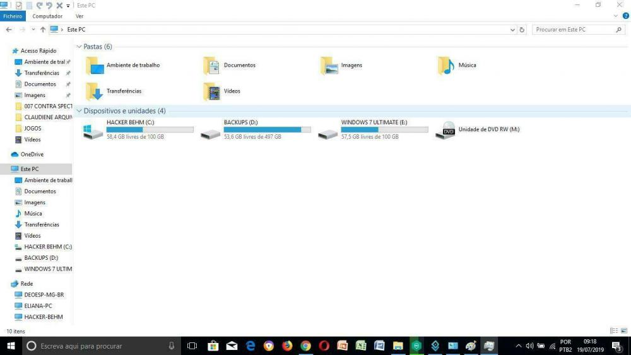Screen dimensions: 631x355
Task: Open Microsoft Store from the taskbar
Action: pos(213,346)
